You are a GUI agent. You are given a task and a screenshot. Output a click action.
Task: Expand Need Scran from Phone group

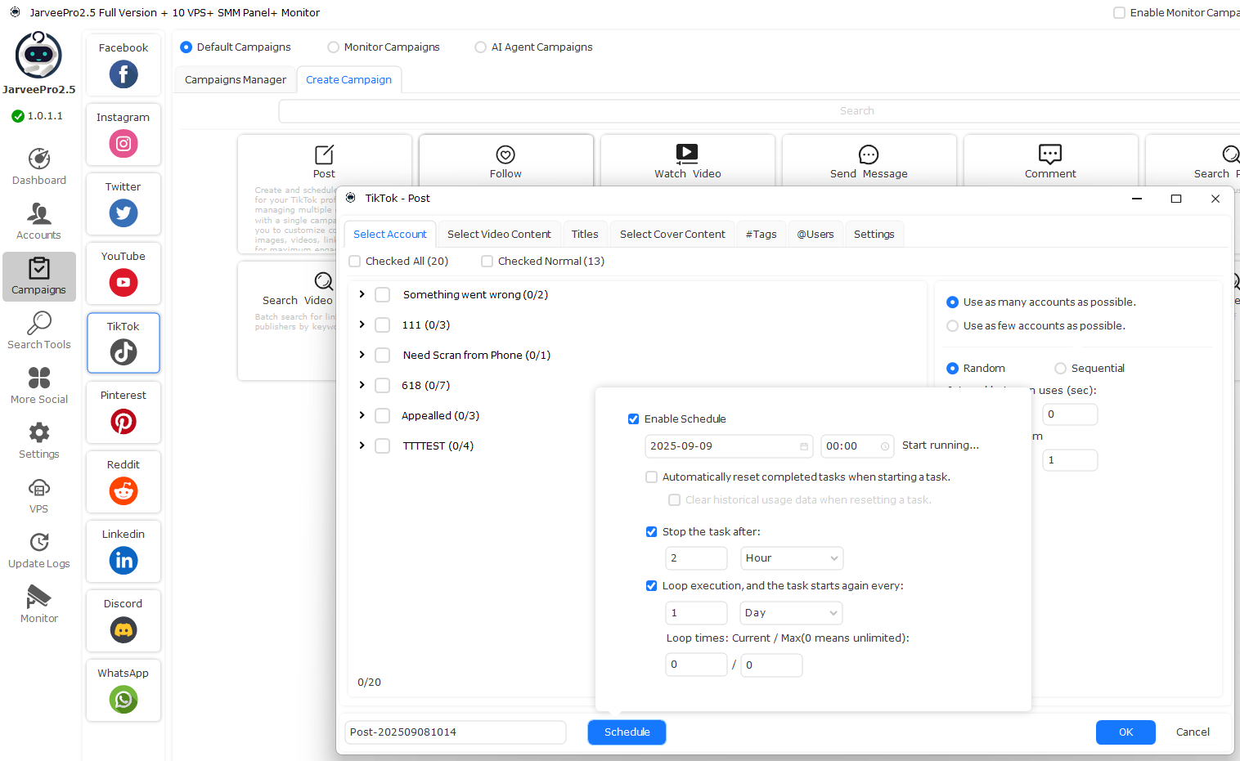click(362, 355)
